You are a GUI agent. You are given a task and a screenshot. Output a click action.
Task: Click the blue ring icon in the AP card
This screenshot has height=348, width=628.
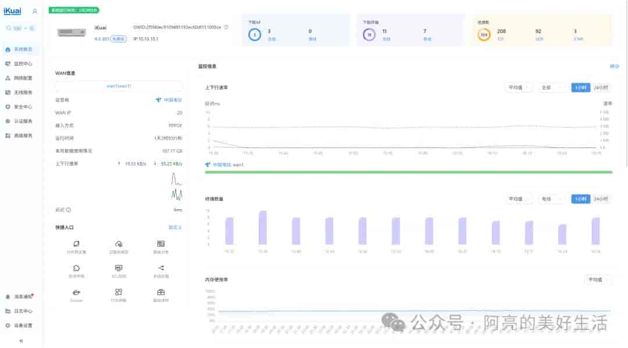254,35
